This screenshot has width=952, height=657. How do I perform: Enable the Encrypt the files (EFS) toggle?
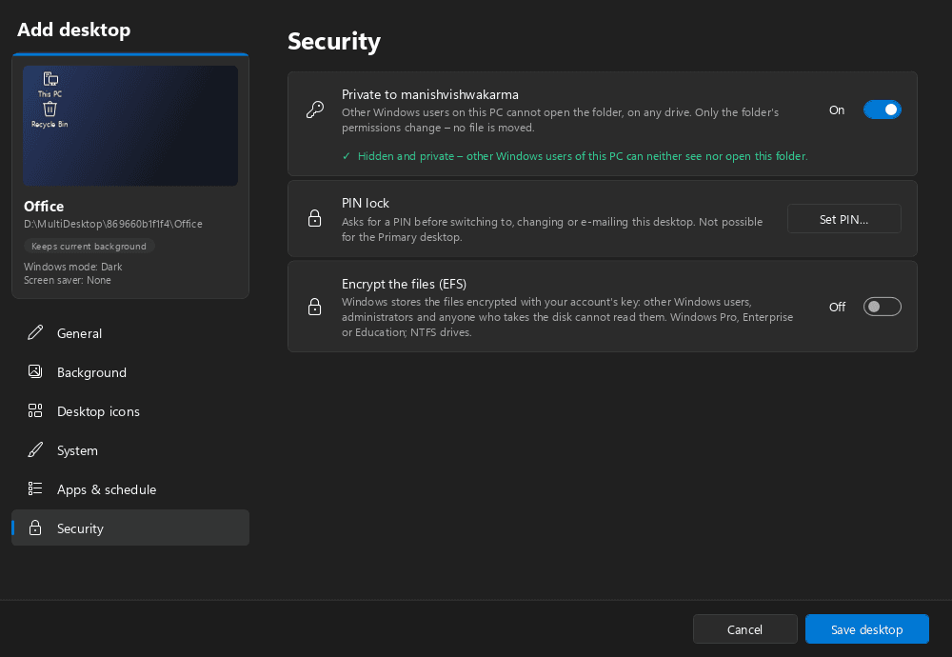coord(883,307)
